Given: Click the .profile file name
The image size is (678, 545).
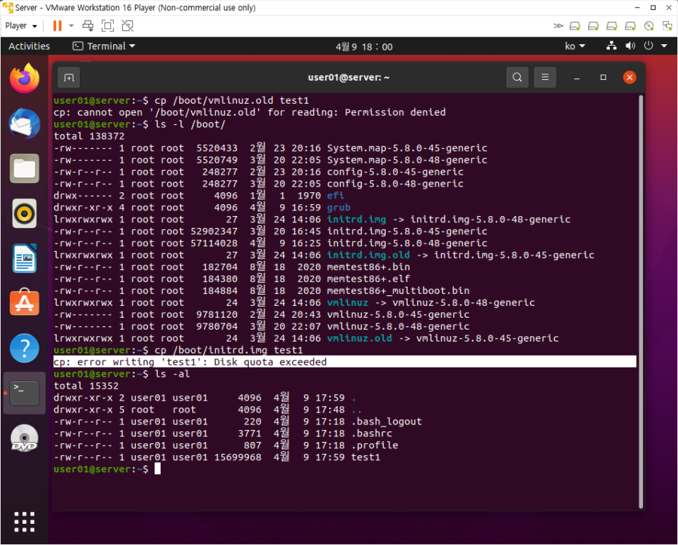Looking at the screenshot, I should click(x=375, y=445).
